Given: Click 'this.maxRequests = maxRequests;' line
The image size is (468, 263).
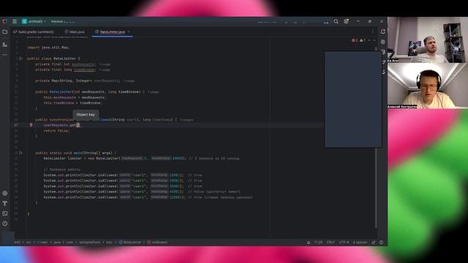Looking at the screenshot, I should (75, 97).
